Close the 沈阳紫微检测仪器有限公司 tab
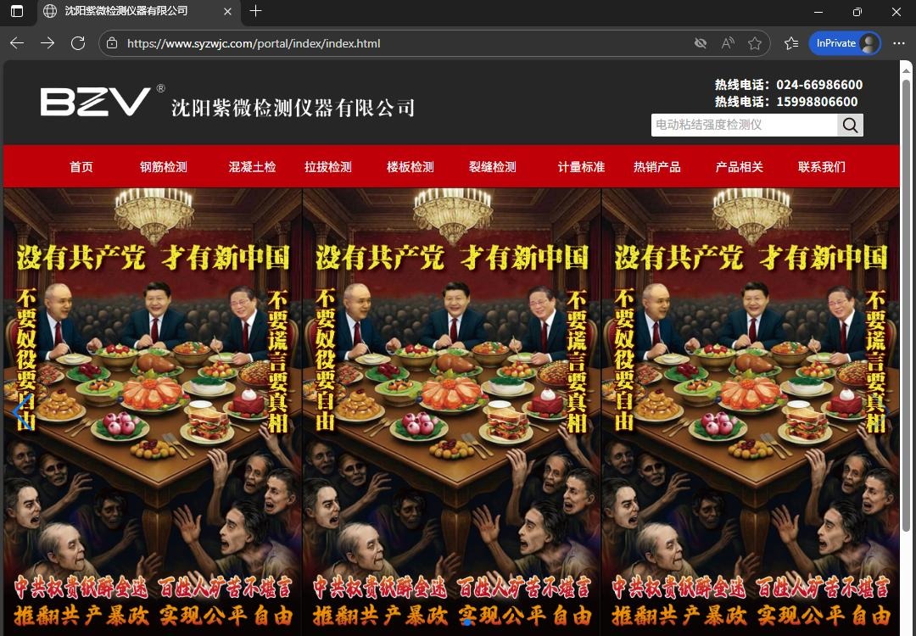Image resolution: width=916 pixels, height=636 pixels. [x=226, y=12]
